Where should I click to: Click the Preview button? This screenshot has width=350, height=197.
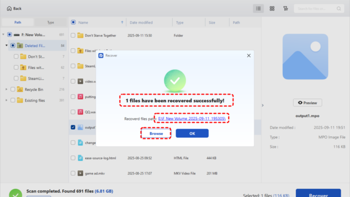click(x=307, y=103)
